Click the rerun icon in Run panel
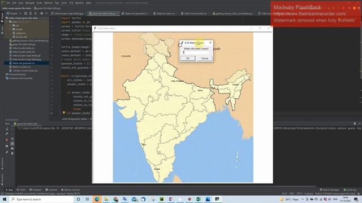362x203 pixels. click(x=7, y=129)
